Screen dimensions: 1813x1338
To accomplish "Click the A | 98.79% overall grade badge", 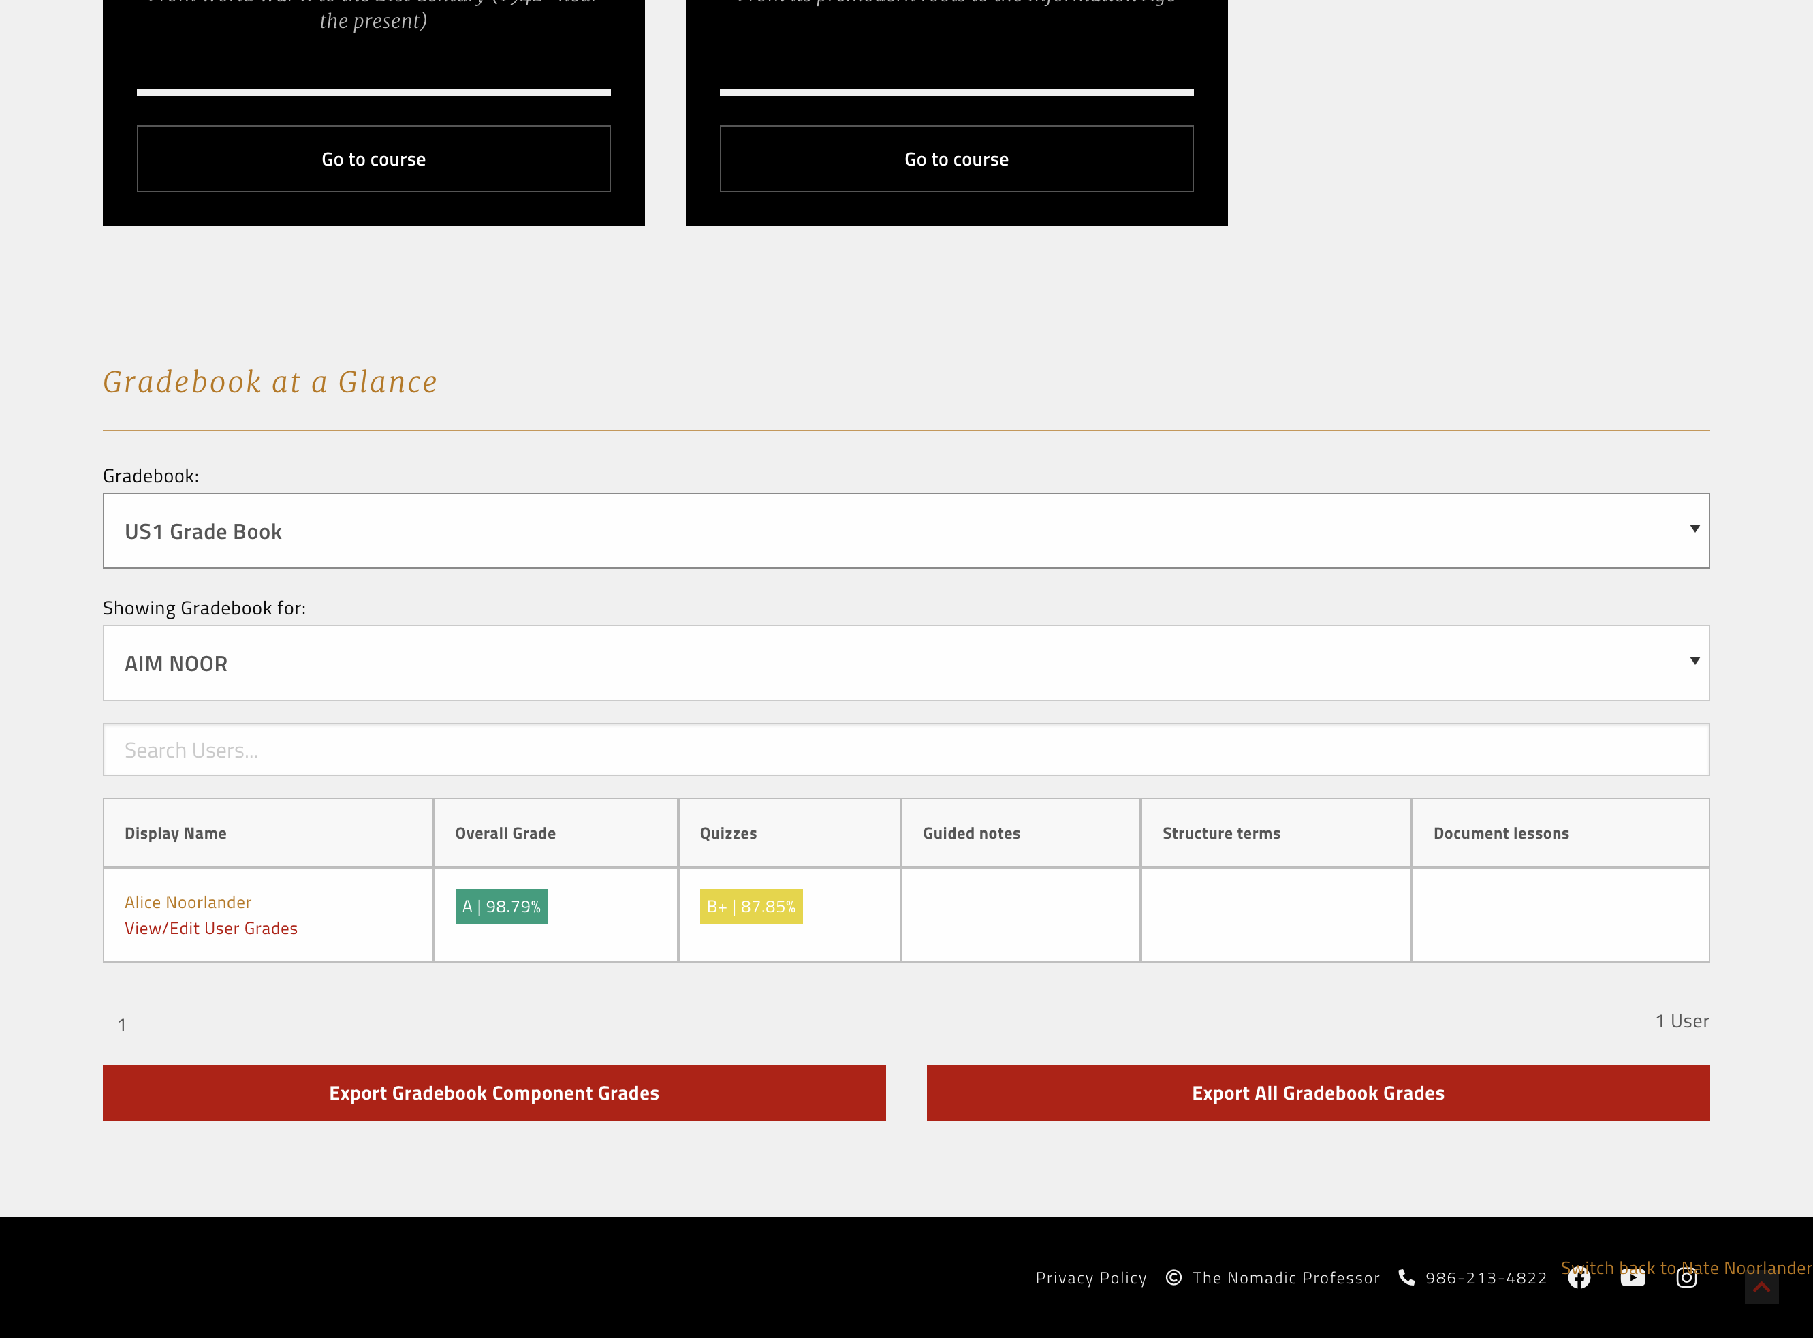I will [501, 906].
